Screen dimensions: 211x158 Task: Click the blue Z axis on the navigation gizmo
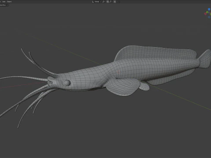pyautogui.click(x=209, y=9)
